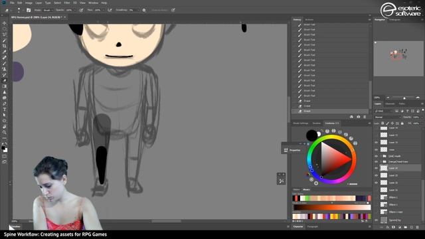
Task: Open the Window menu
Action: pos(93,3)
